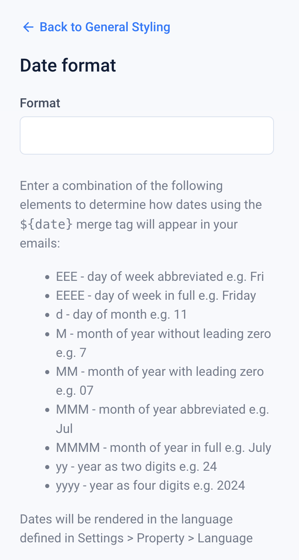This screenshot has height=560, width=299.
Task: Focus the Format input field
Action: (147, 135)
